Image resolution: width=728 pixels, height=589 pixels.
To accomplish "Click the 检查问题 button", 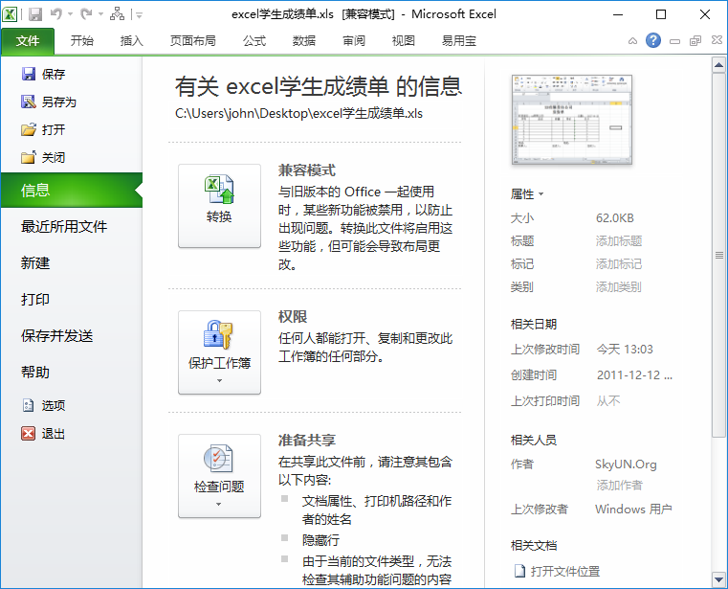I will click(219, 476).
